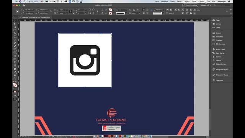Image resolution: width=245 pixels, height=138 pixels.
Task: Open the object style dropdown in control bar
Action: (163, 13)
